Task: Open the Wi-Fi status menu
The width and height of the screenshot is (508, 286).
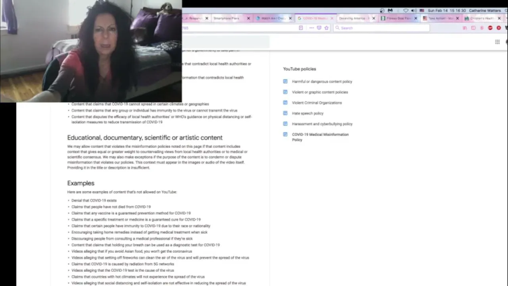Action: pos(406,11)
